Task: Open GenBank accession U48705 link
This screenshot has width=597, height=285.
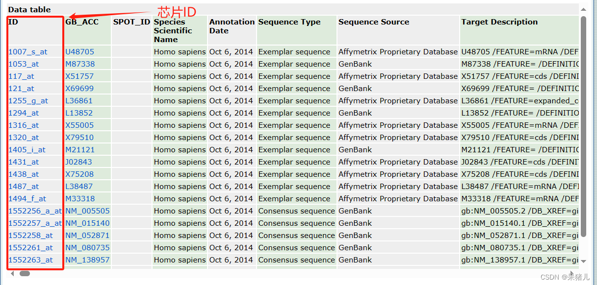Action: pos(79,52)
